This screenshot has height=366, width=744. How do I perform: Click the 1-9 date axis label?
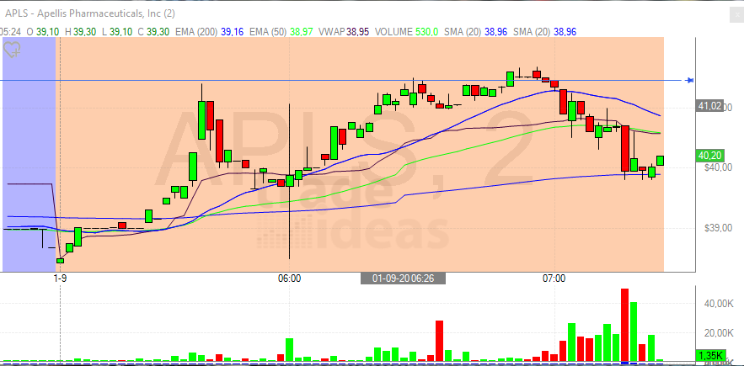pos(61,278)
